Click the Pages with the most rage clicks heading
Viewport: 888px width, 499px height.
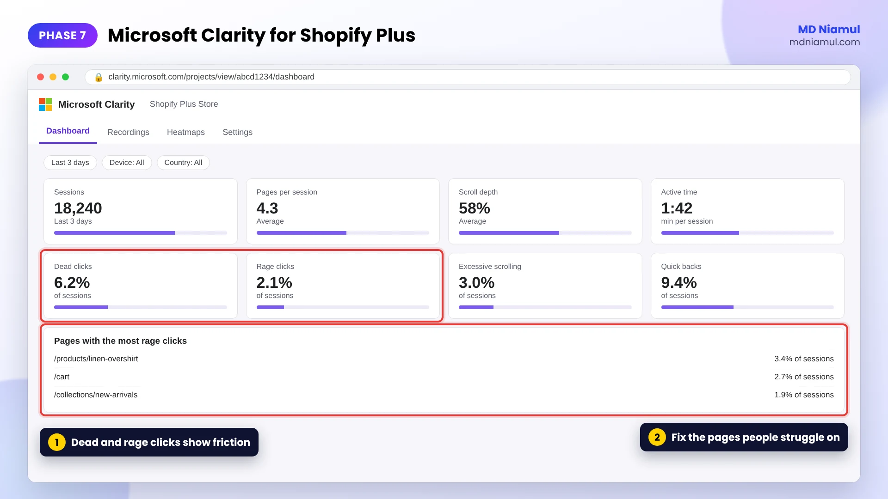(120, 341)
